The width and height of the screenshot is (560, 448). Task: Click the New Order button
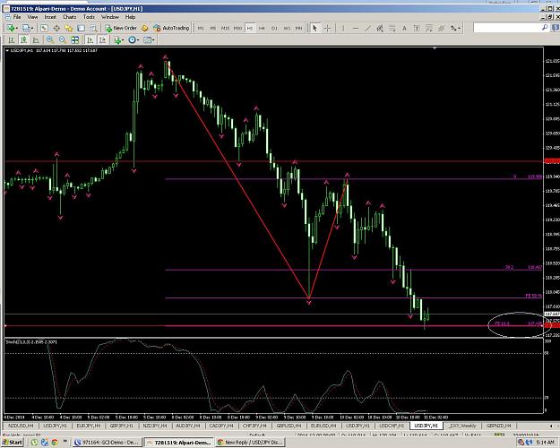coord(121,28)
